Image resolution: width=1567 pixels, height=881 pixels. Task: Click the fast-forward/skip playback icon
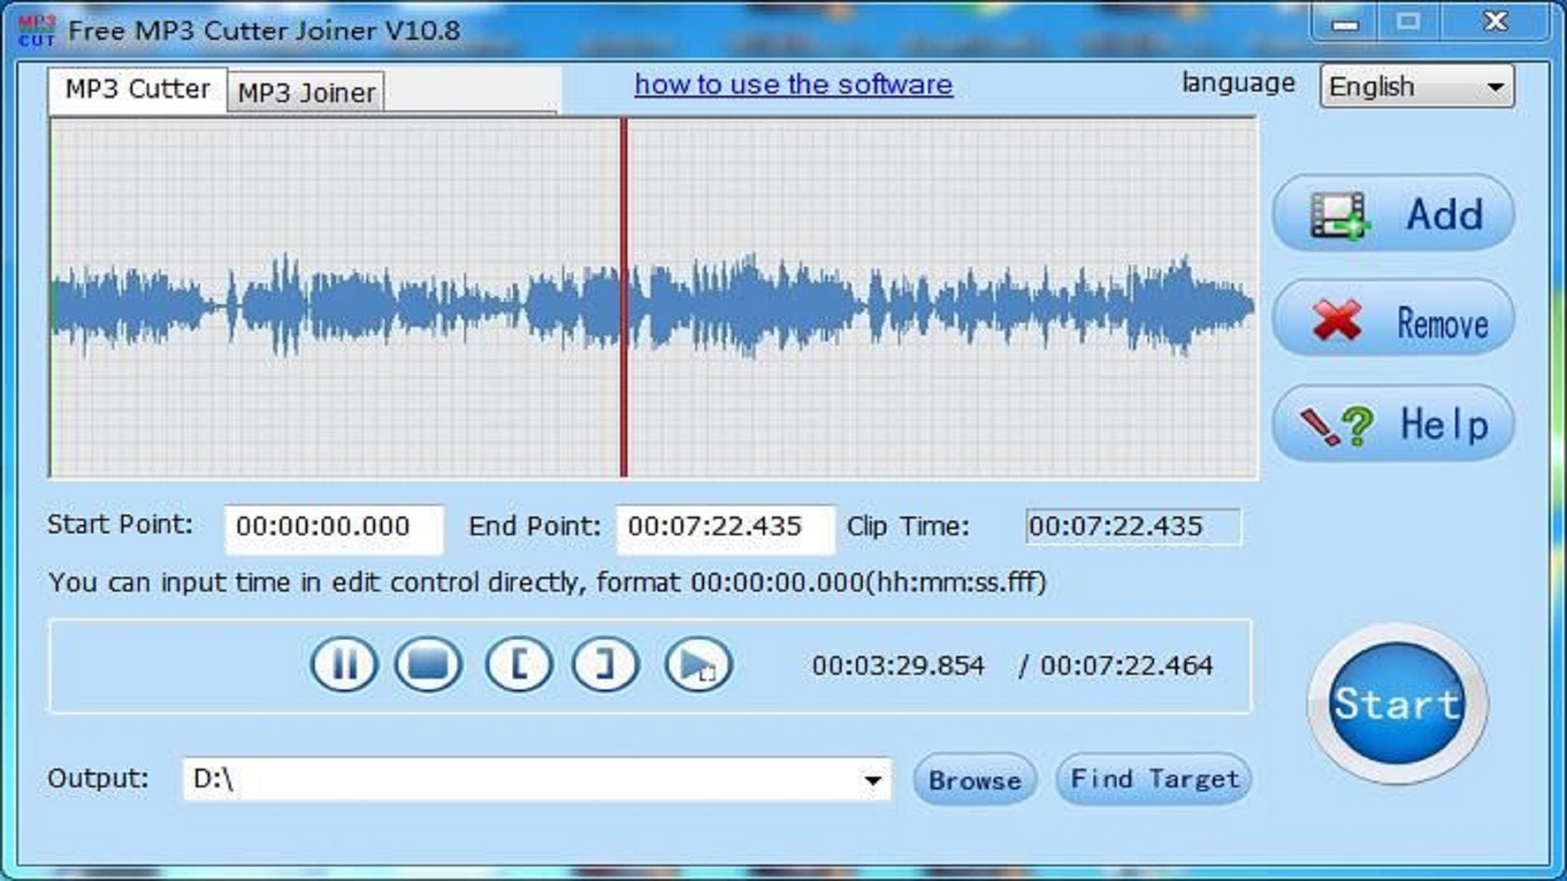tap(699, 665)
